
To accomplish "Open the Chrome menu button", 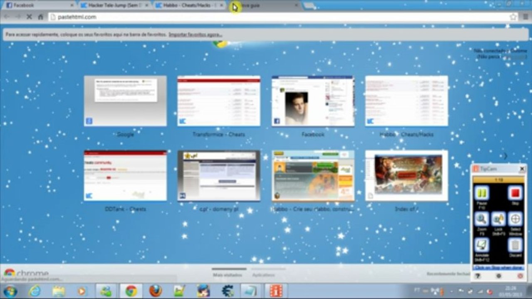I will click(526, 17).
